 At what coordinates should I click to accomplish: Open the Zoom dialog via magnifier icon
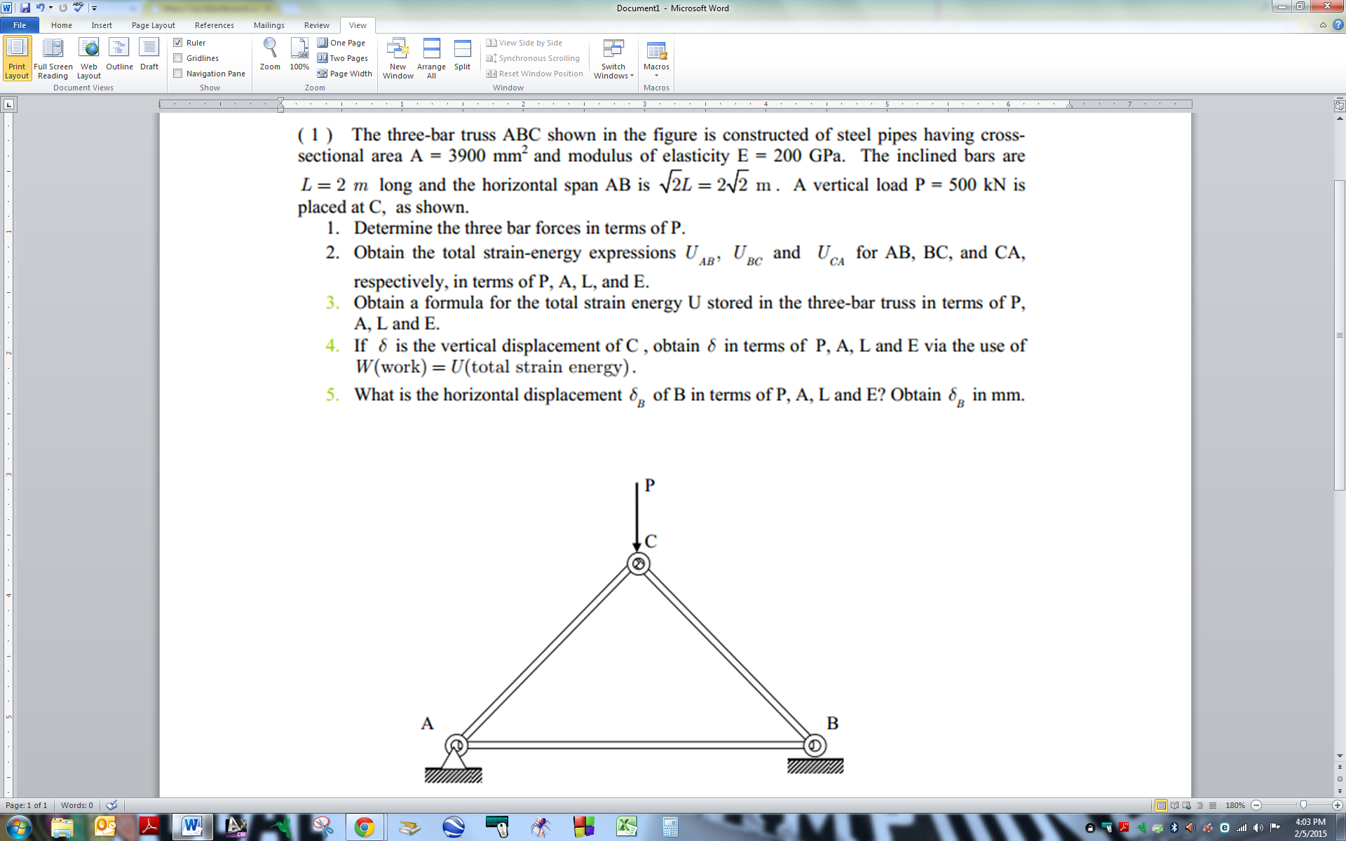click(270, 57)
